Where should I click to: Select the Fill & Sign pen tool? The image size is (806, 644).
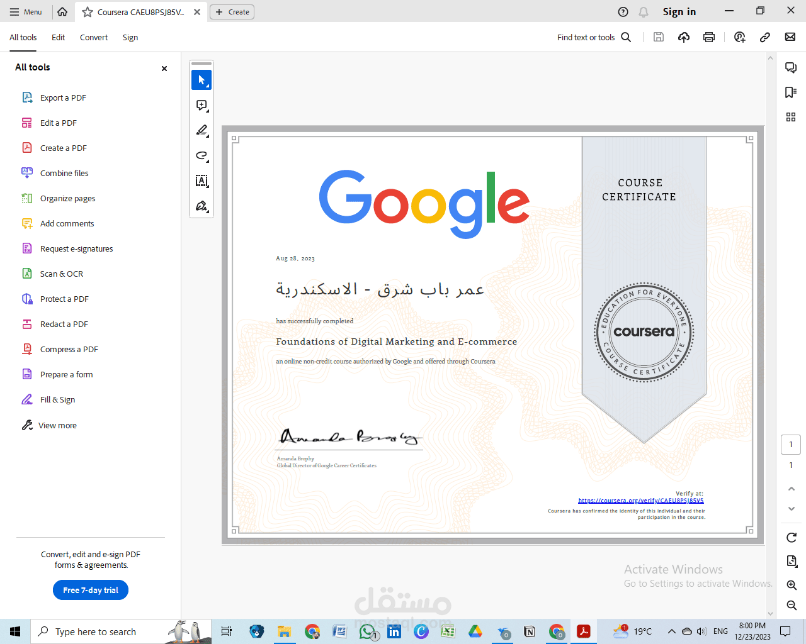click(x=200, y=206)
